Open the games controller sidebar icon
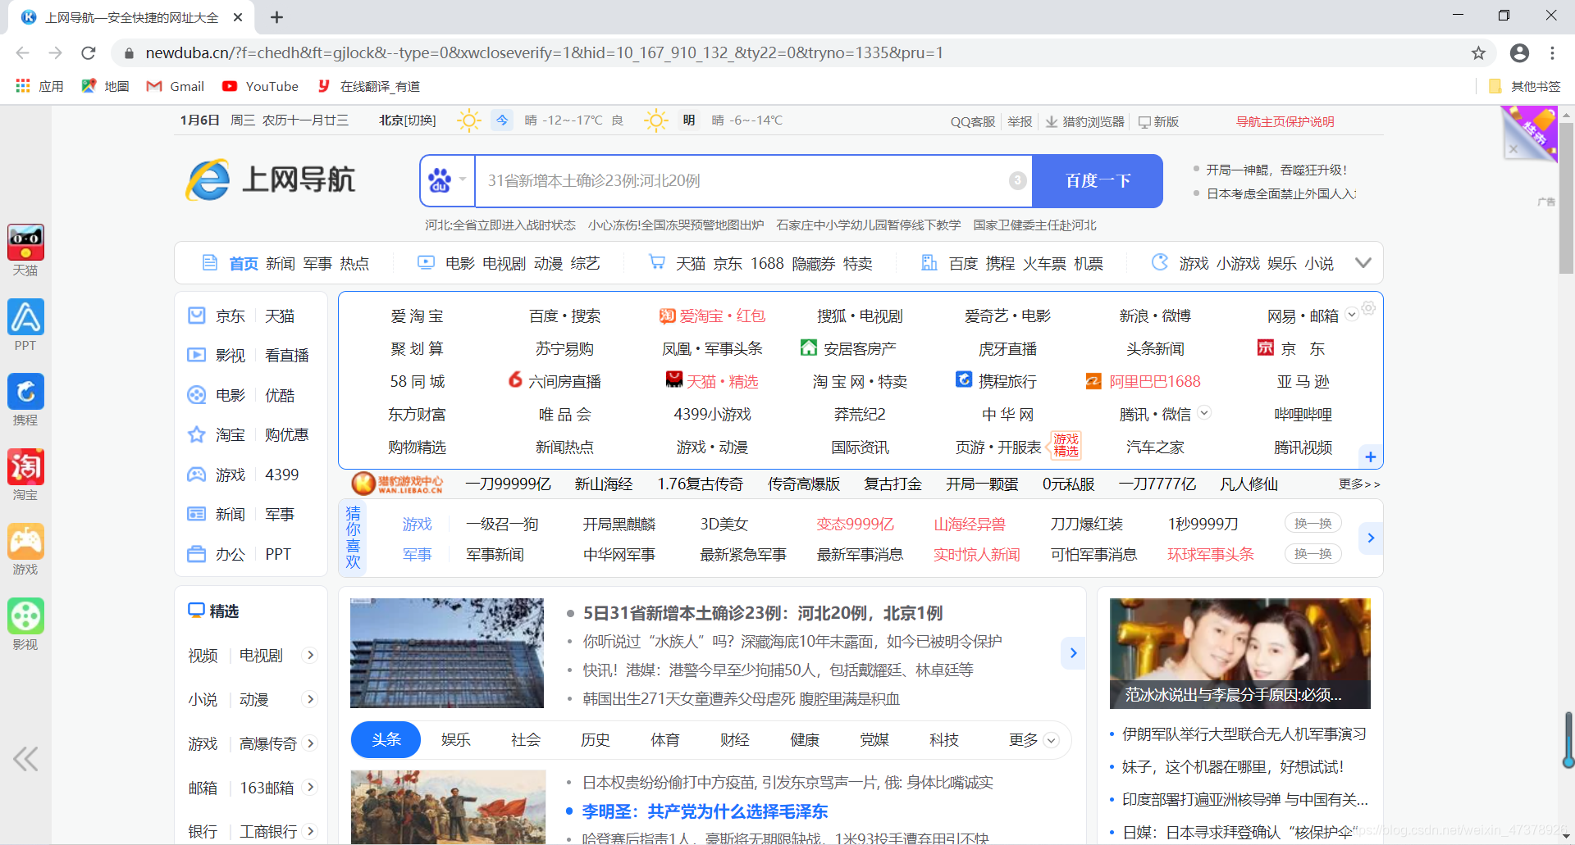The width and height of the screenshot is (1575, 845). click(25, 542)
